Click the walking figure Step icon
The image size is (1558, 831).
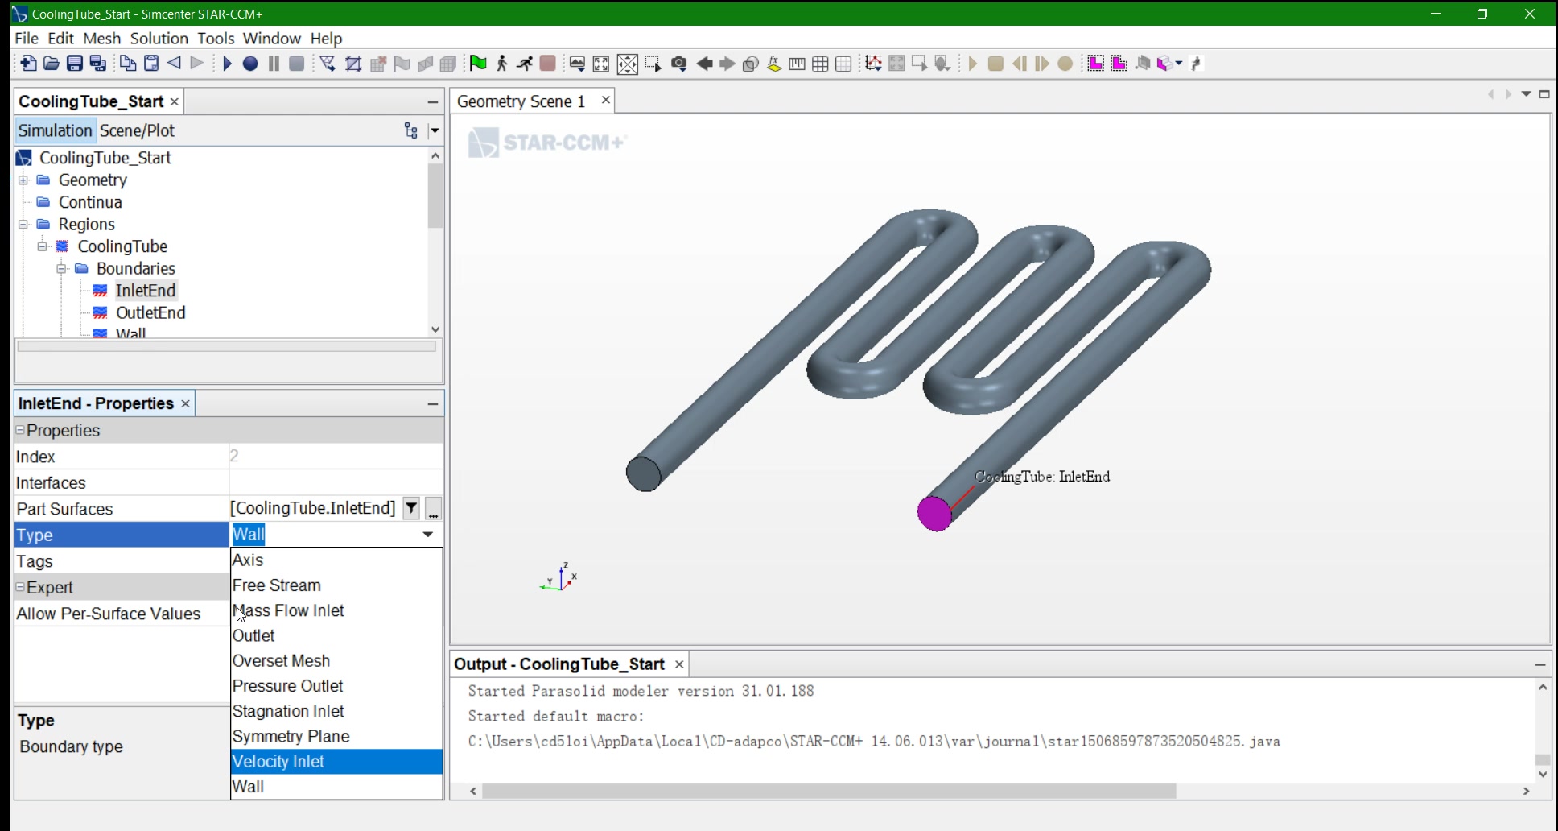(501, 64)
